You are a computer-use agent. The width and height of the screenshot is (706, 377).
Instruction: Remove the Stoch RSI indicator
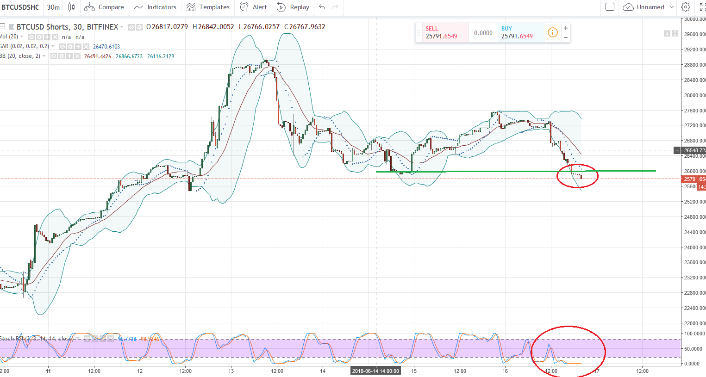pyautogui.click(x=111, y=339)
